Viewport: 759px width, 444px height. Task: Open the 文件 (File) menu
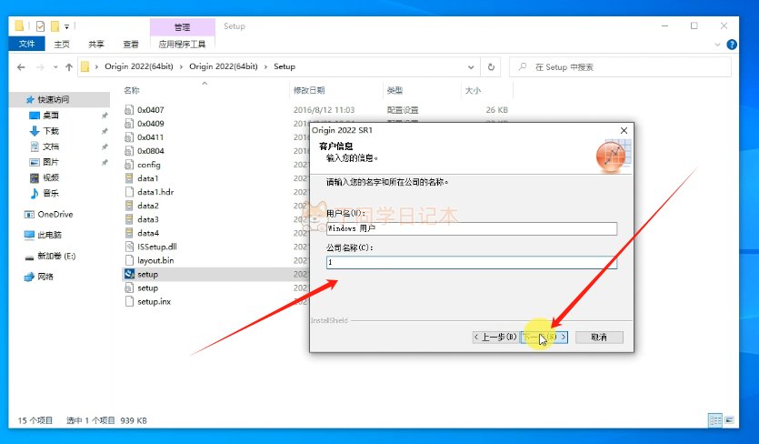27,44
